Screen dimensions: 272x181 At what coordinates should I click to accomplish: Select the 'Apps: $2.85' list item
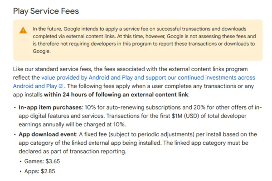pyautogui.click(x=39, y=172)
